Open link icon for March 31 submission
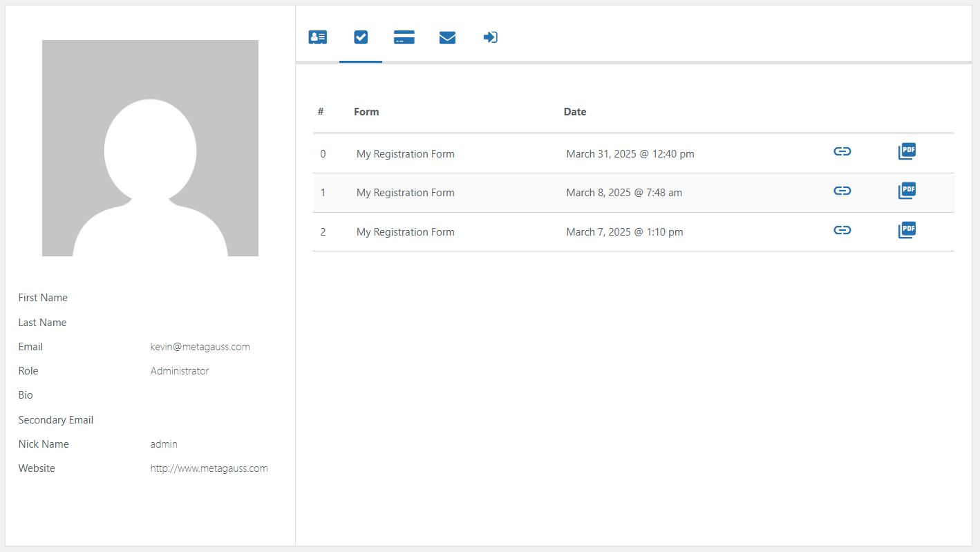This screenshot has width=980, height=552. tap(842, 152)
